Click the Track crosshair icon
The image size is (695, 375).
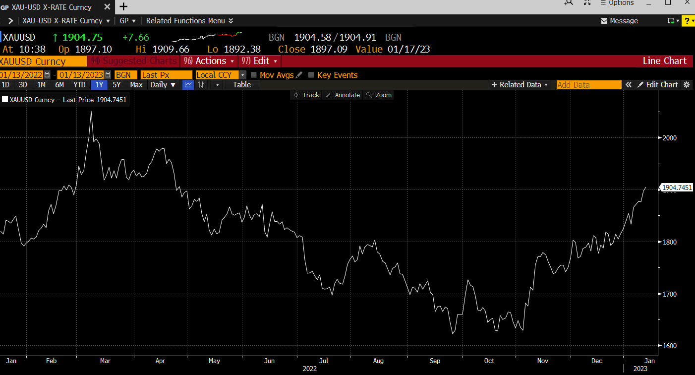296,95
